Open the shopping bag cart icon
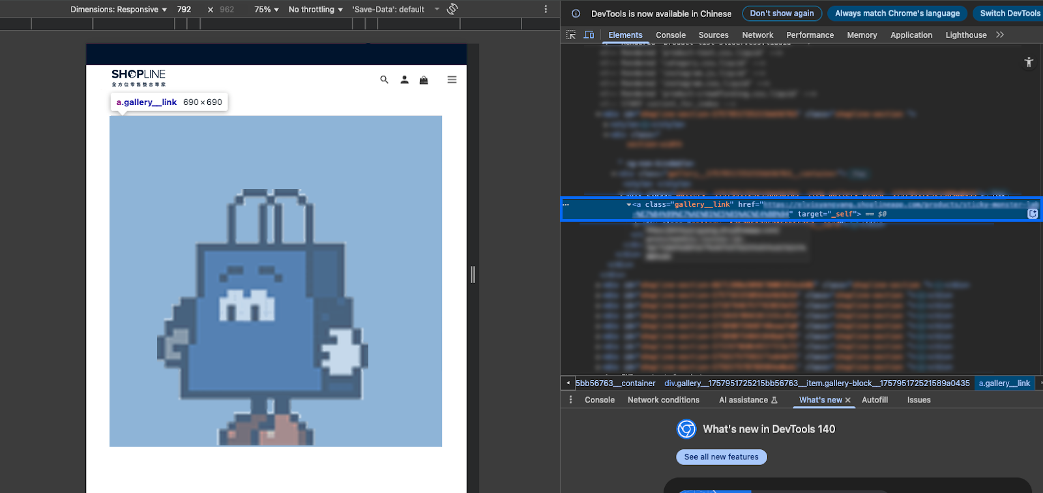This screenshot has height=493, width=1043. 424,80
